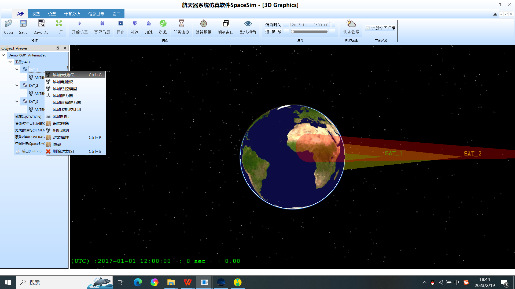The height and width of the screenshot is (289, 515).
Task: Select 地面站(STATION) tree item
Action: pyautogui.click(x=28, y=117)
